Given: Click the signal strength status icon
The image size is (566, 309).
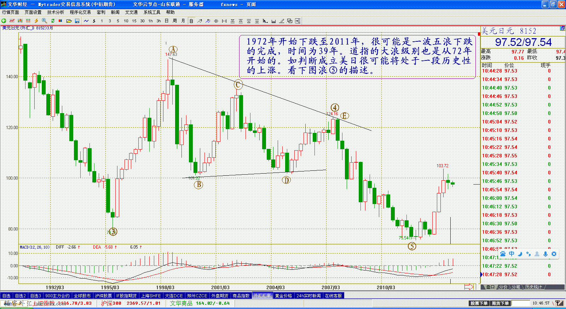Looking at the screenshot, I should (560, 303).
